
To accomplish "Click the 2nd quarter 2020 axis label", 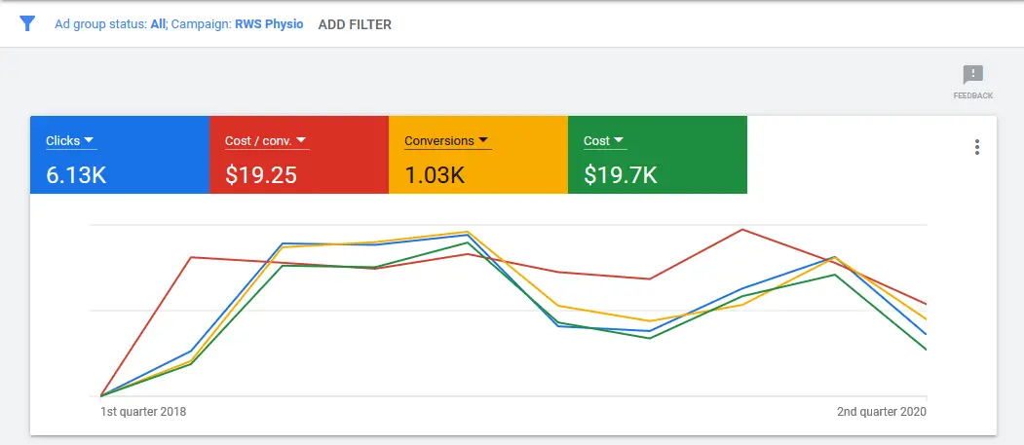I will pos(881,412).
